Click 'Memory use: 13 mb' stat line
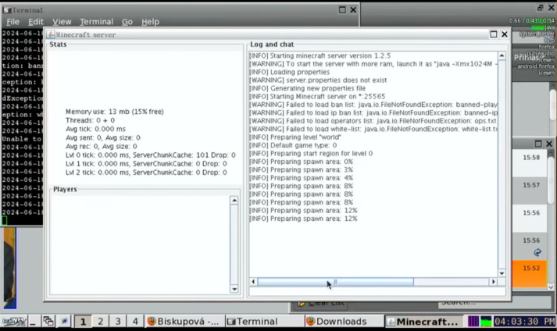Image resolution: width=557 pixels, height=331 pixels. click(x=114, y=112)
